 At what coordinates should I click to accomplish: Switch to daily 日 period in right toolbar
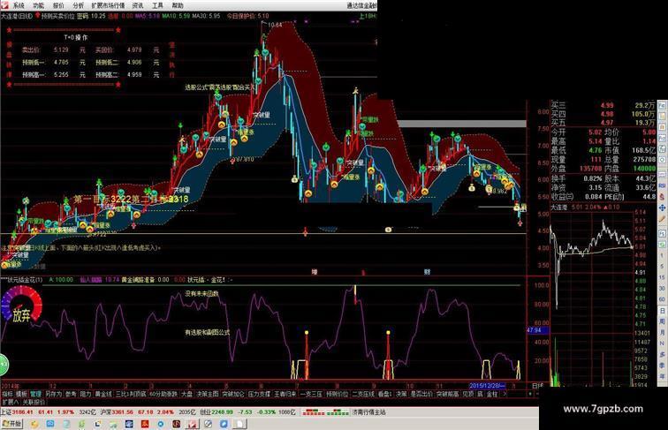point(663,311)
